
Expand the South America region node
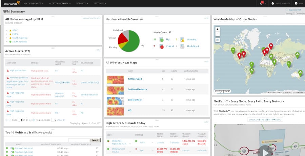click(x=7, y=42)
